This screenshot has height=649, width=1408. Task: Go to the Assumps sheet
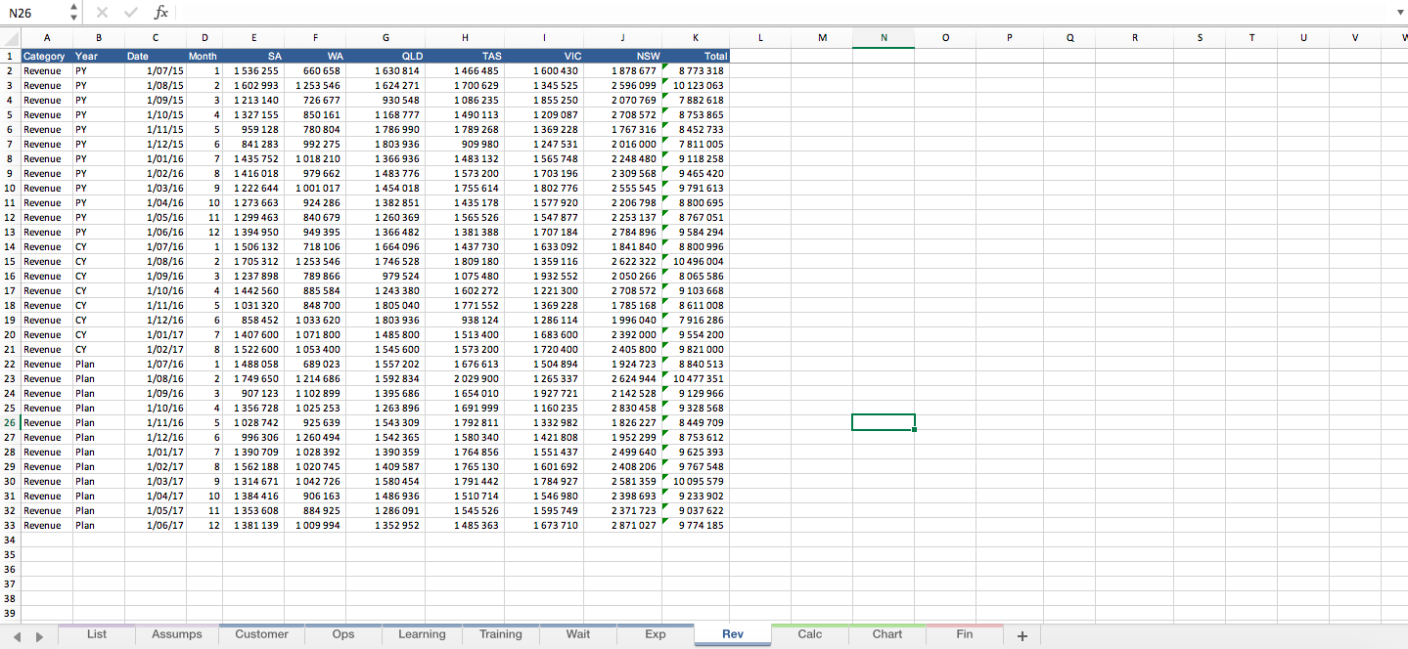pyautogui.click(x=176, y=634)
